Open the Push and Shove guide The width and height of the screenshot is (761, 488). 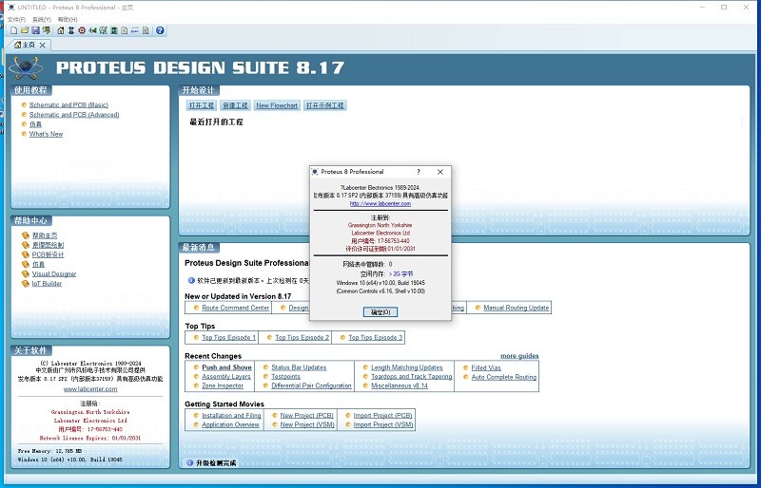[x=226, y=367]
